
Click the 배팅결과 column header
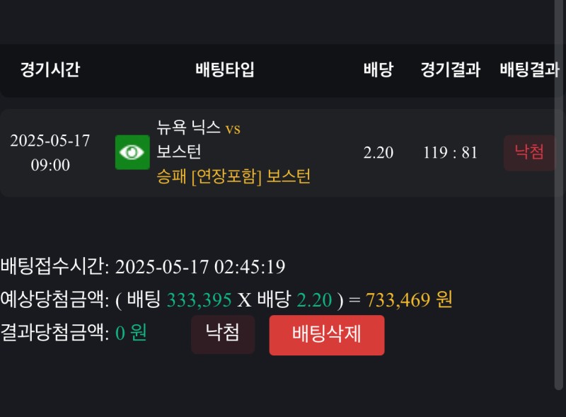coord(529,69)
